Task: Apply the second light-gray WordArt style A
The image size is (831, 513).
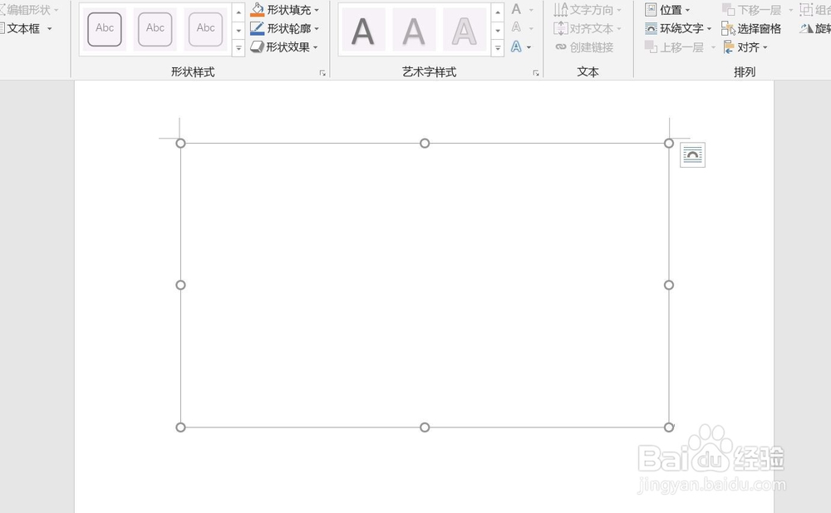Action: coord(413,30)
